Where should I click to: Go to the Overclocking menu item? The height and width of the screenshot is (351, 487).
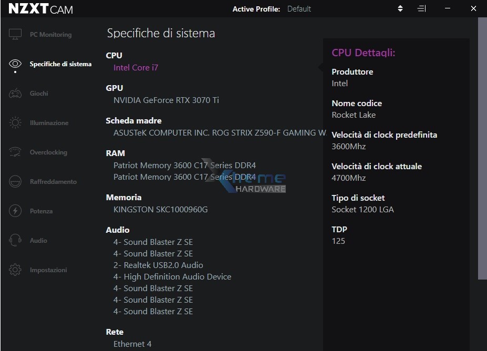point(48,152)
